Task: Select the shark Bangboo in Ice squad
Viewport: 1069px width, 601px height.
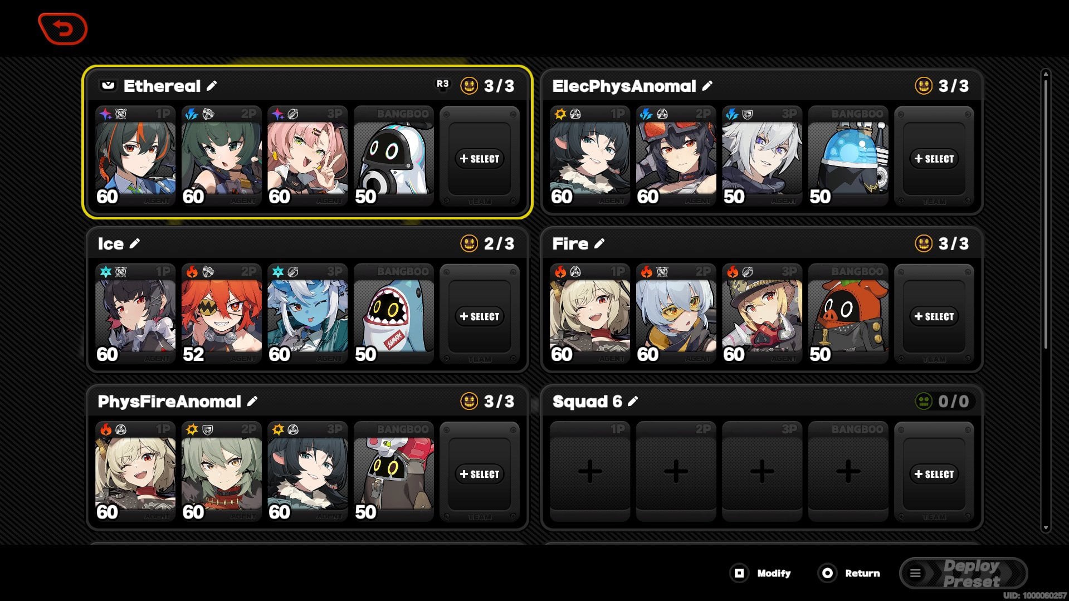Action: (x=394, y=314)
